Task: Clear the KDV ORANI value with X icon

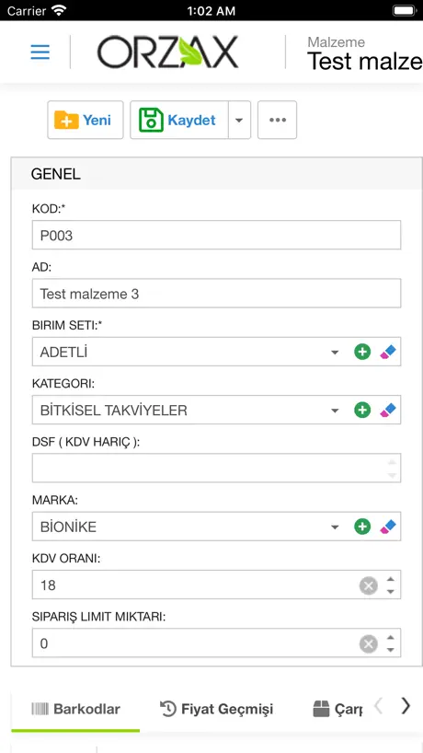Action: 369,585
